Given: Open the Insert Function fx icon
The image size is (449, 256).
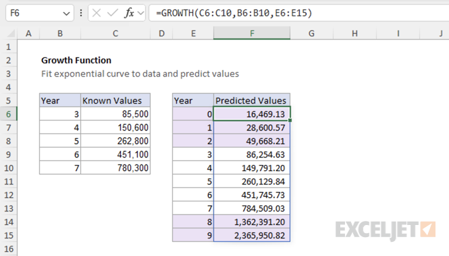Looking at the screenshot, I should [129, 13].
